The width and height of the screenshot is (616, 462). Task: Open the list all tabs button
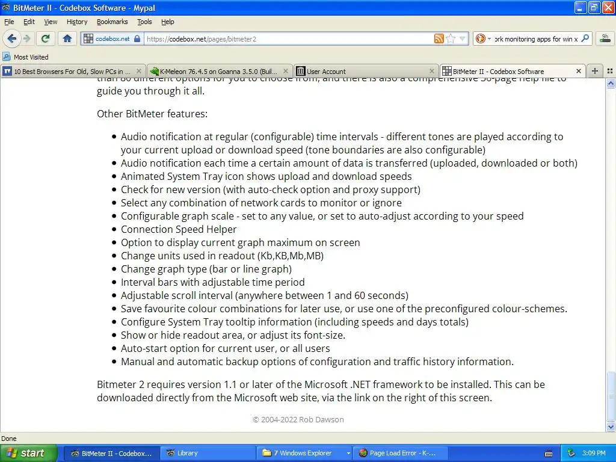(610, 71)
